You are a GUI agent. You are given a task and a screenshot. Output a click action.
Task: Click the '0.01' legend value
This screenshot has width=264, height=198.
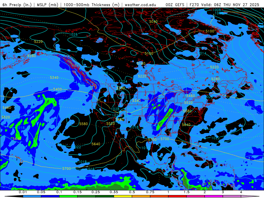pos(23,192)
